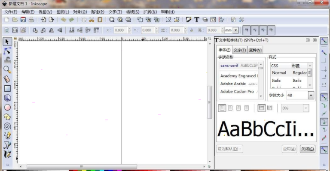The image size is (330, 171).
Task: Flip selection horizontally icon
Action: tap(52, 30)
